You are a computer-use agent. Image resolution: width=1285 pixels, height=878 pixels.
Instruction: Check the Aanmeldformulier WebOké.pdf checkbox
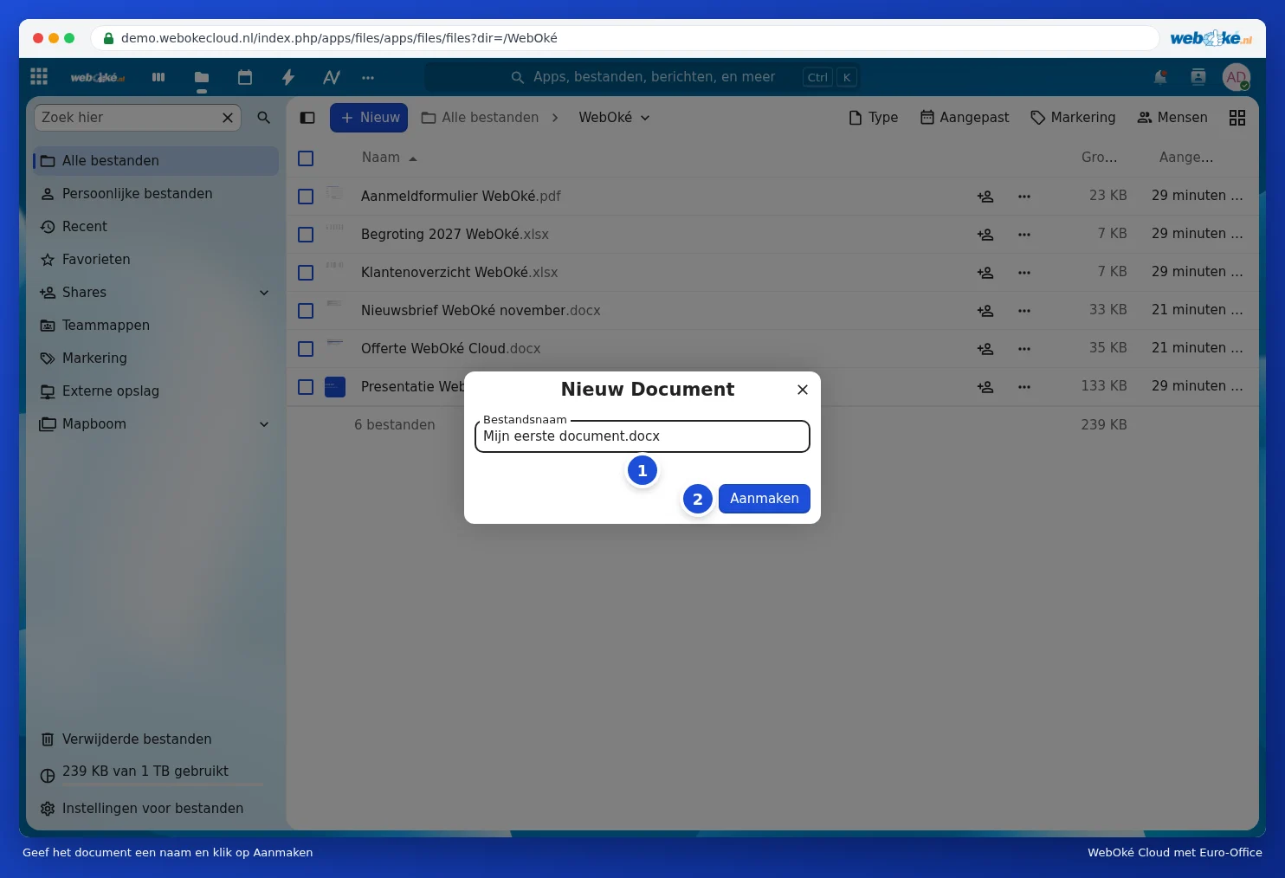[x=306, y=197]
